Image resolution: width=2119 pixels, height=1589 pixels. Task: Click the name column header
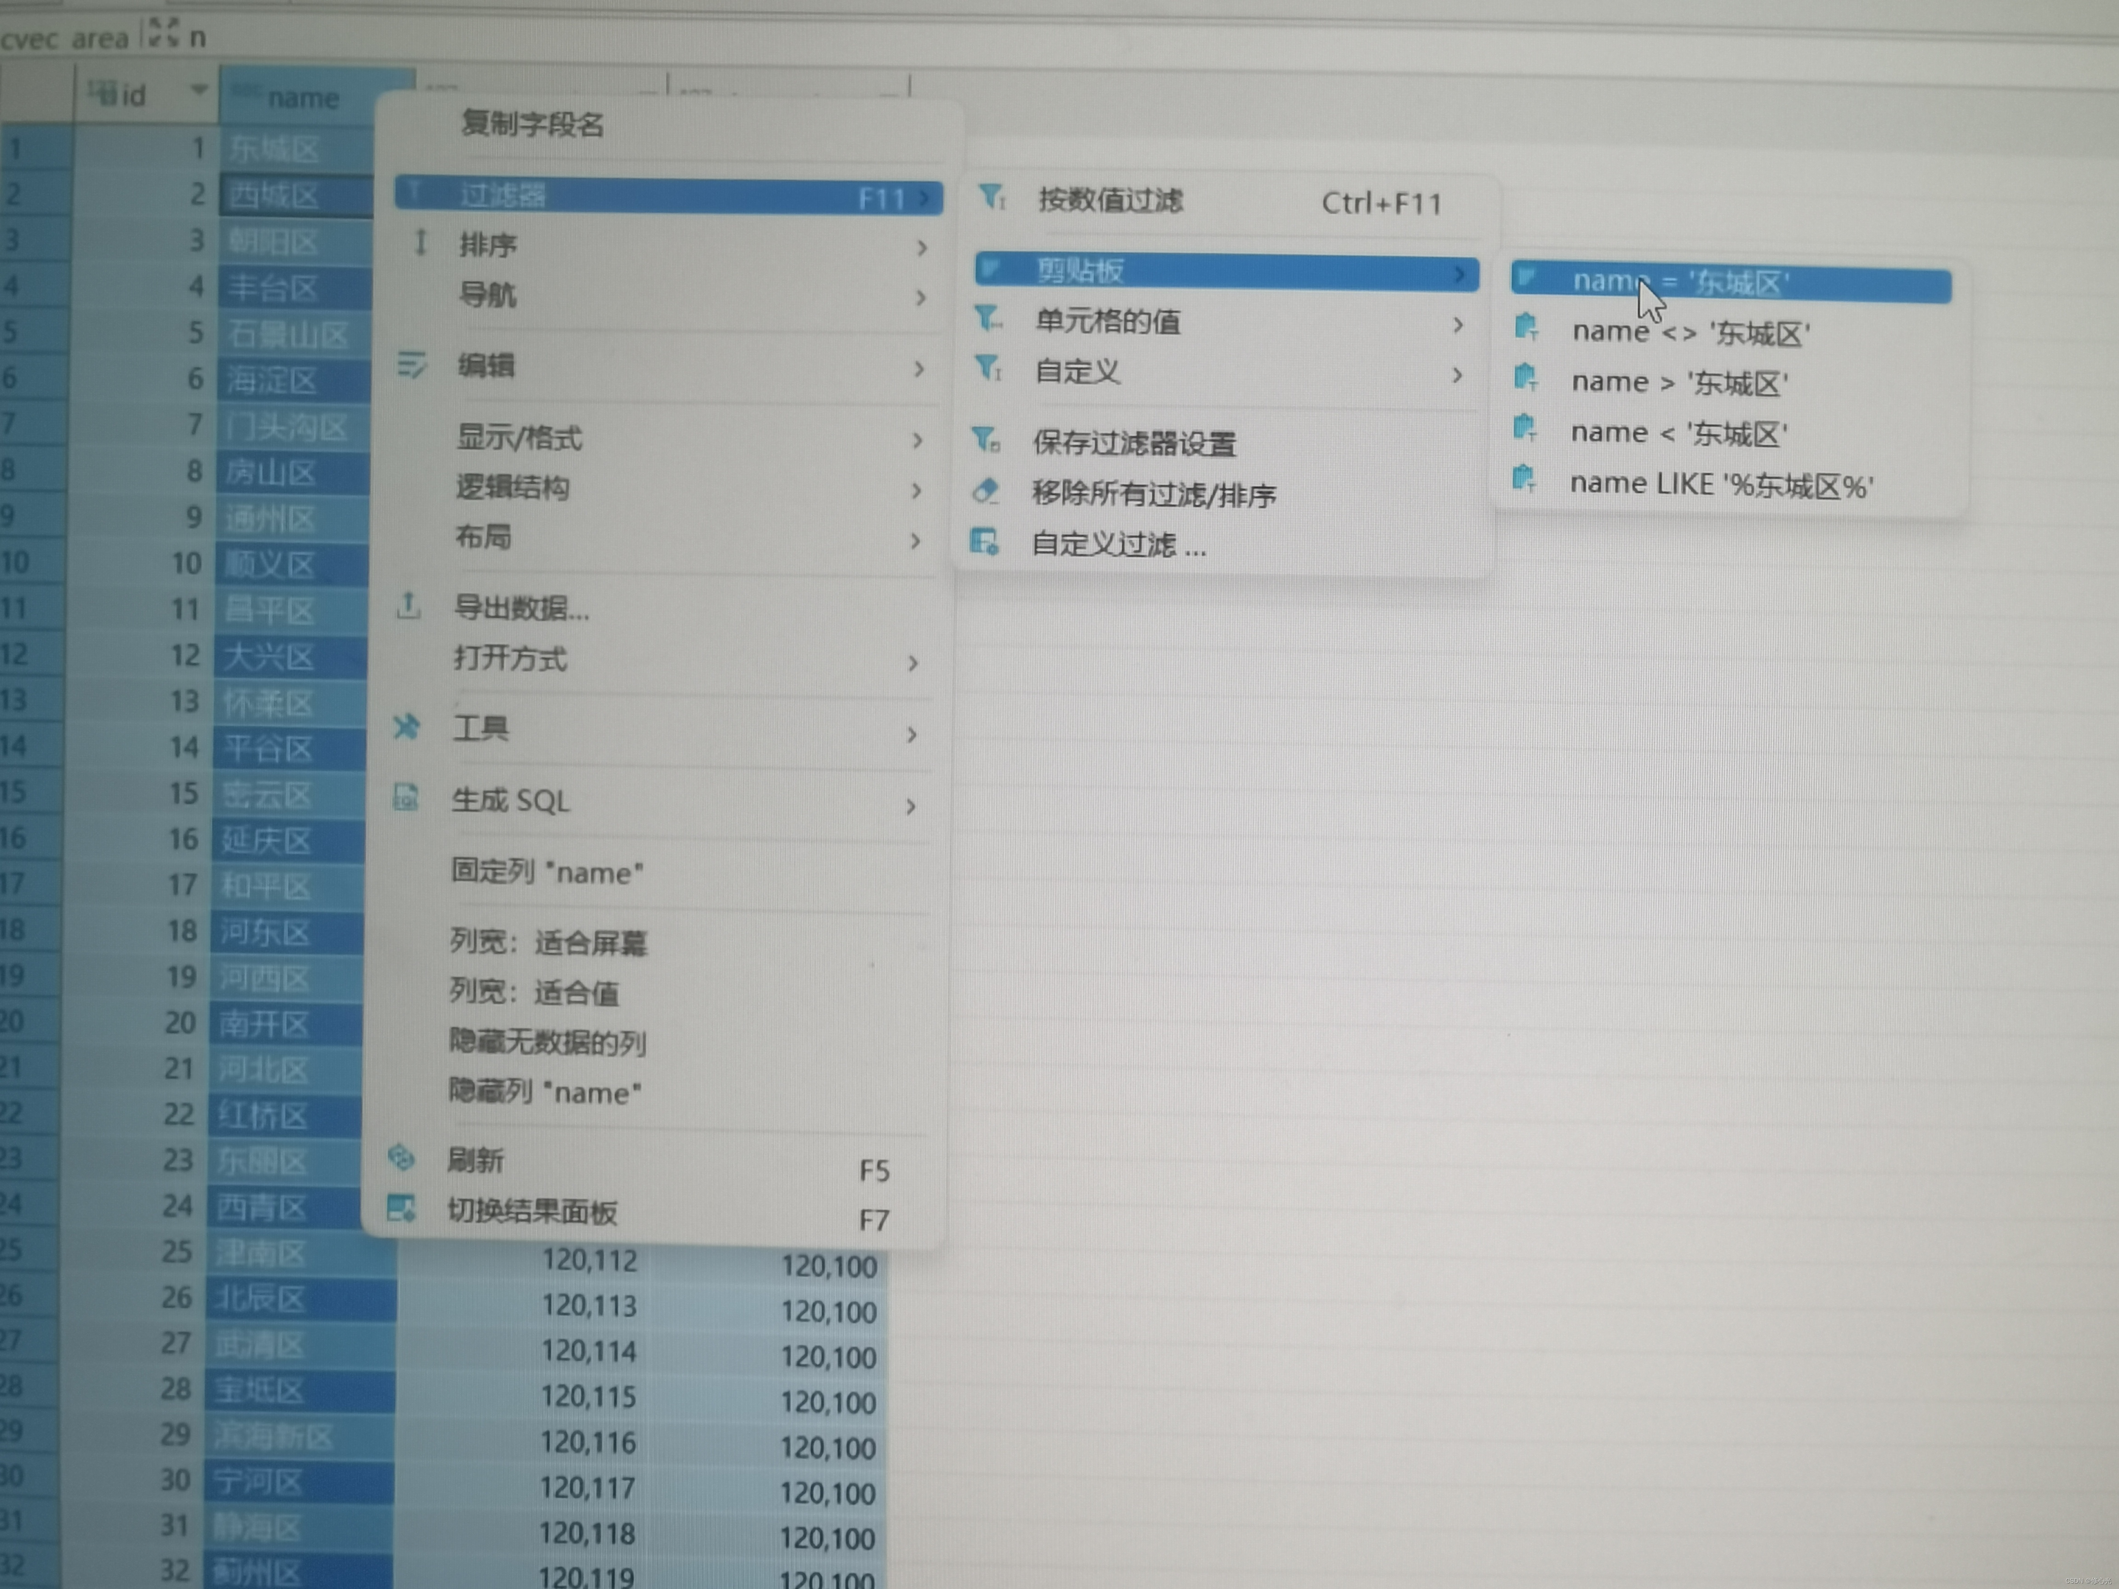(303, 97)
